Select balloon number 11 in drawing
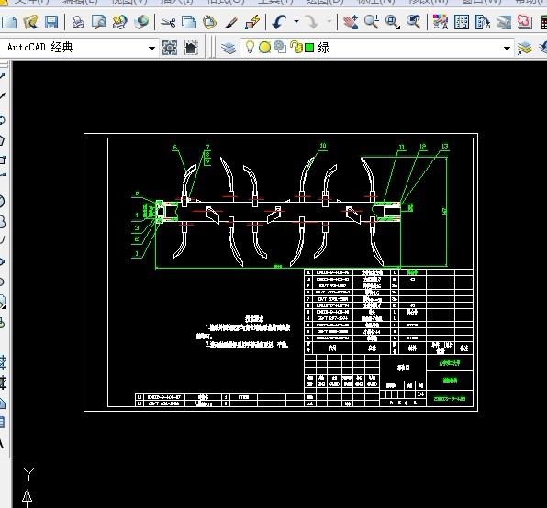 (x=401, y=147)
